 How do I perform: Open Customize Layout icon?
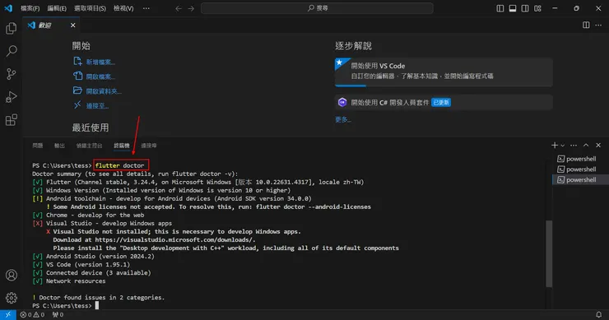pos(537,8)
